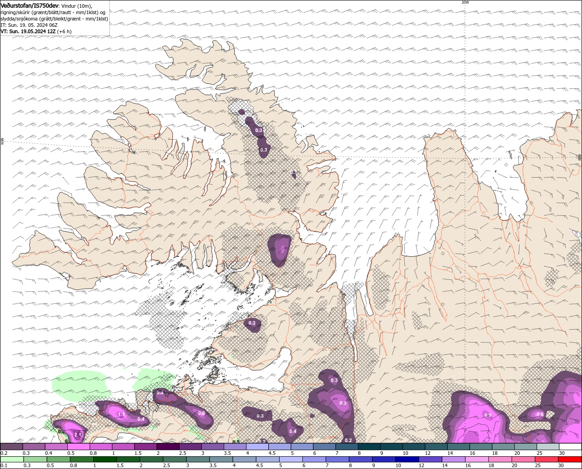Pick the lower-row deep blue swatch labelled 10
The image size is (582, 469).
[407, 459]
